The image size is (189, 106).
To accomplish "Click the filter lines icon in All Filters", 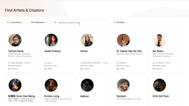I will coord(114,22).
